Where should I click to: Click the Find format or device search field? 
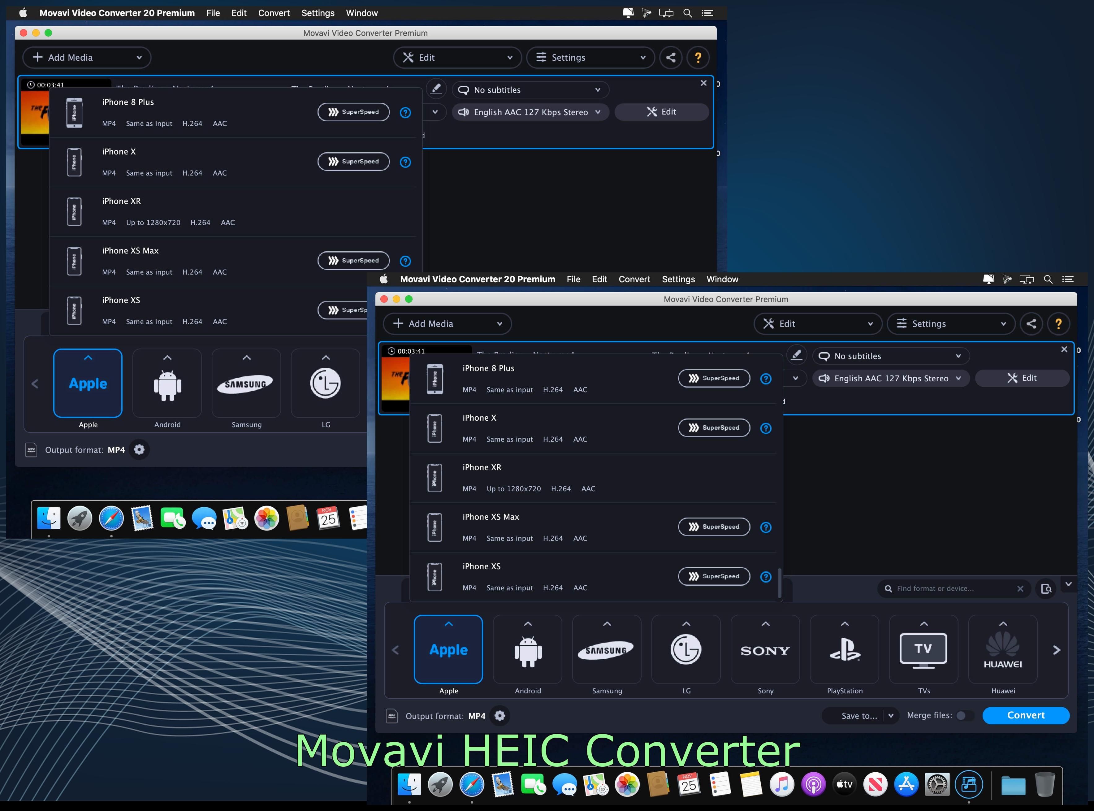click(x=954, y=588)
